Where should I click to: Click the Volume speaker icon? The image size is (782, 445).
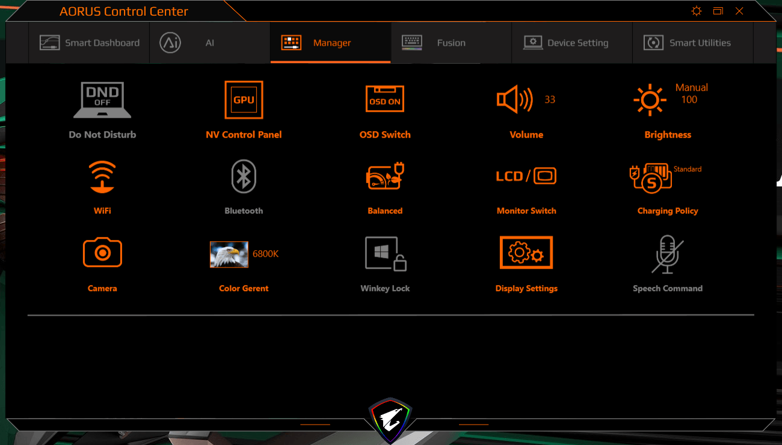tap(515, 100)
